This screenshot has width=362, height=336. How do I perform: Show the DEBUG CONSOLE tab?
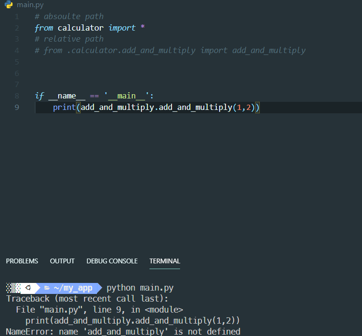(112, 261)
